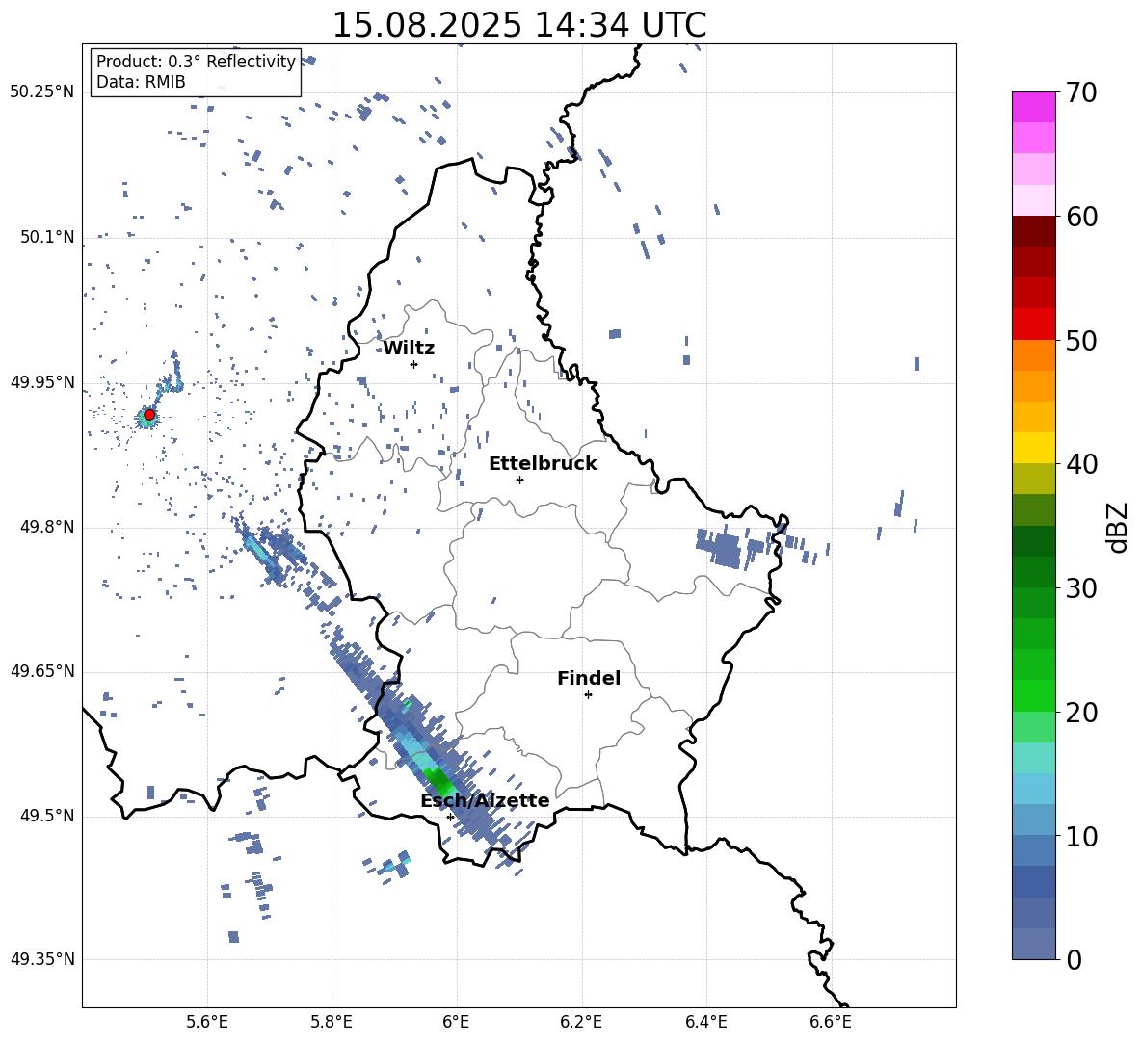Viewport: 1141px width, 1041px height.
Task: Click the 49.95°N latitude label
Action: (x=42, y=382)
